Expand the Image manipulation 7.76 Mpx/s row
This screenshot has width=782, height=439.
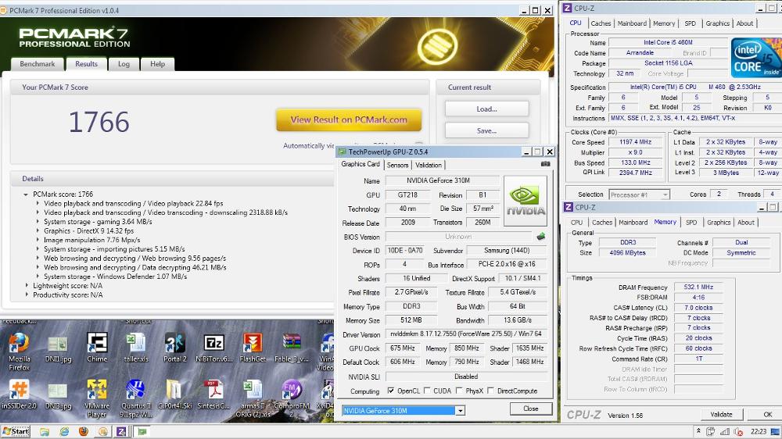[x=38, y=240]
